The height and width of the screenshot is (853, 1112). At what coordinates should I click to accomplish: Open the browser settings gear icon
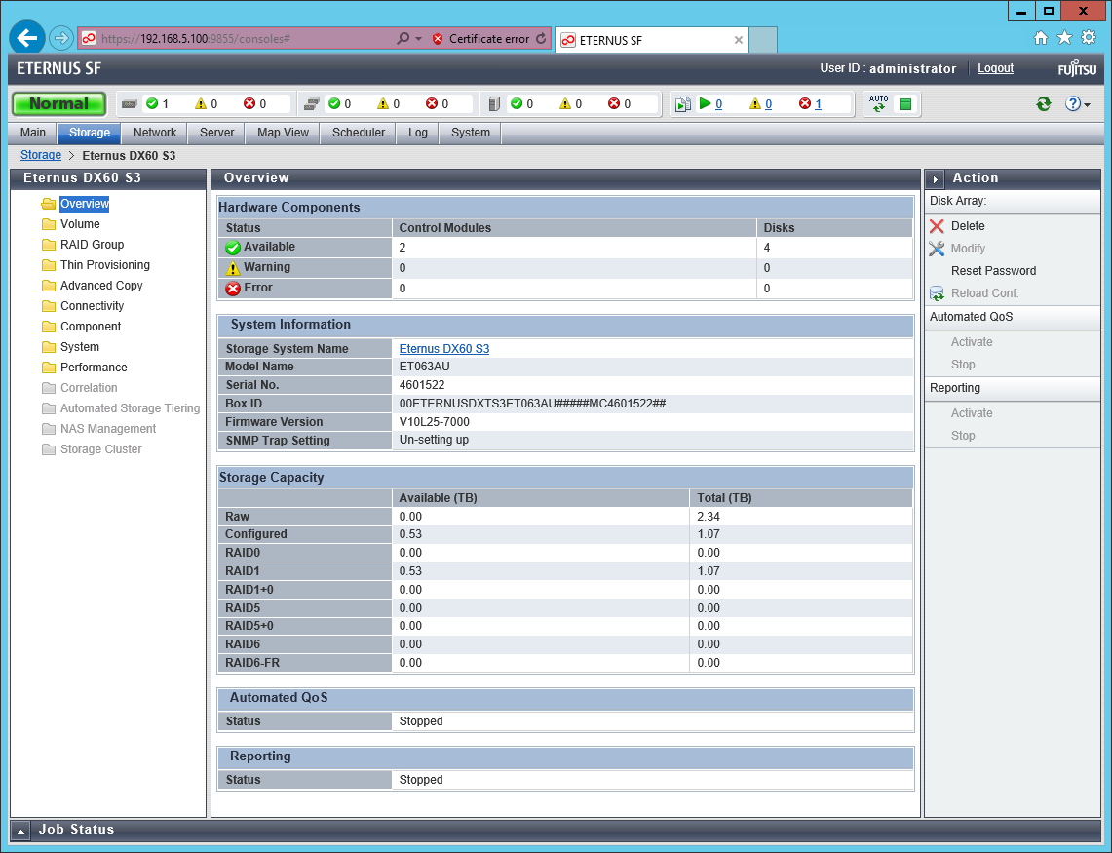(1088, 38)
